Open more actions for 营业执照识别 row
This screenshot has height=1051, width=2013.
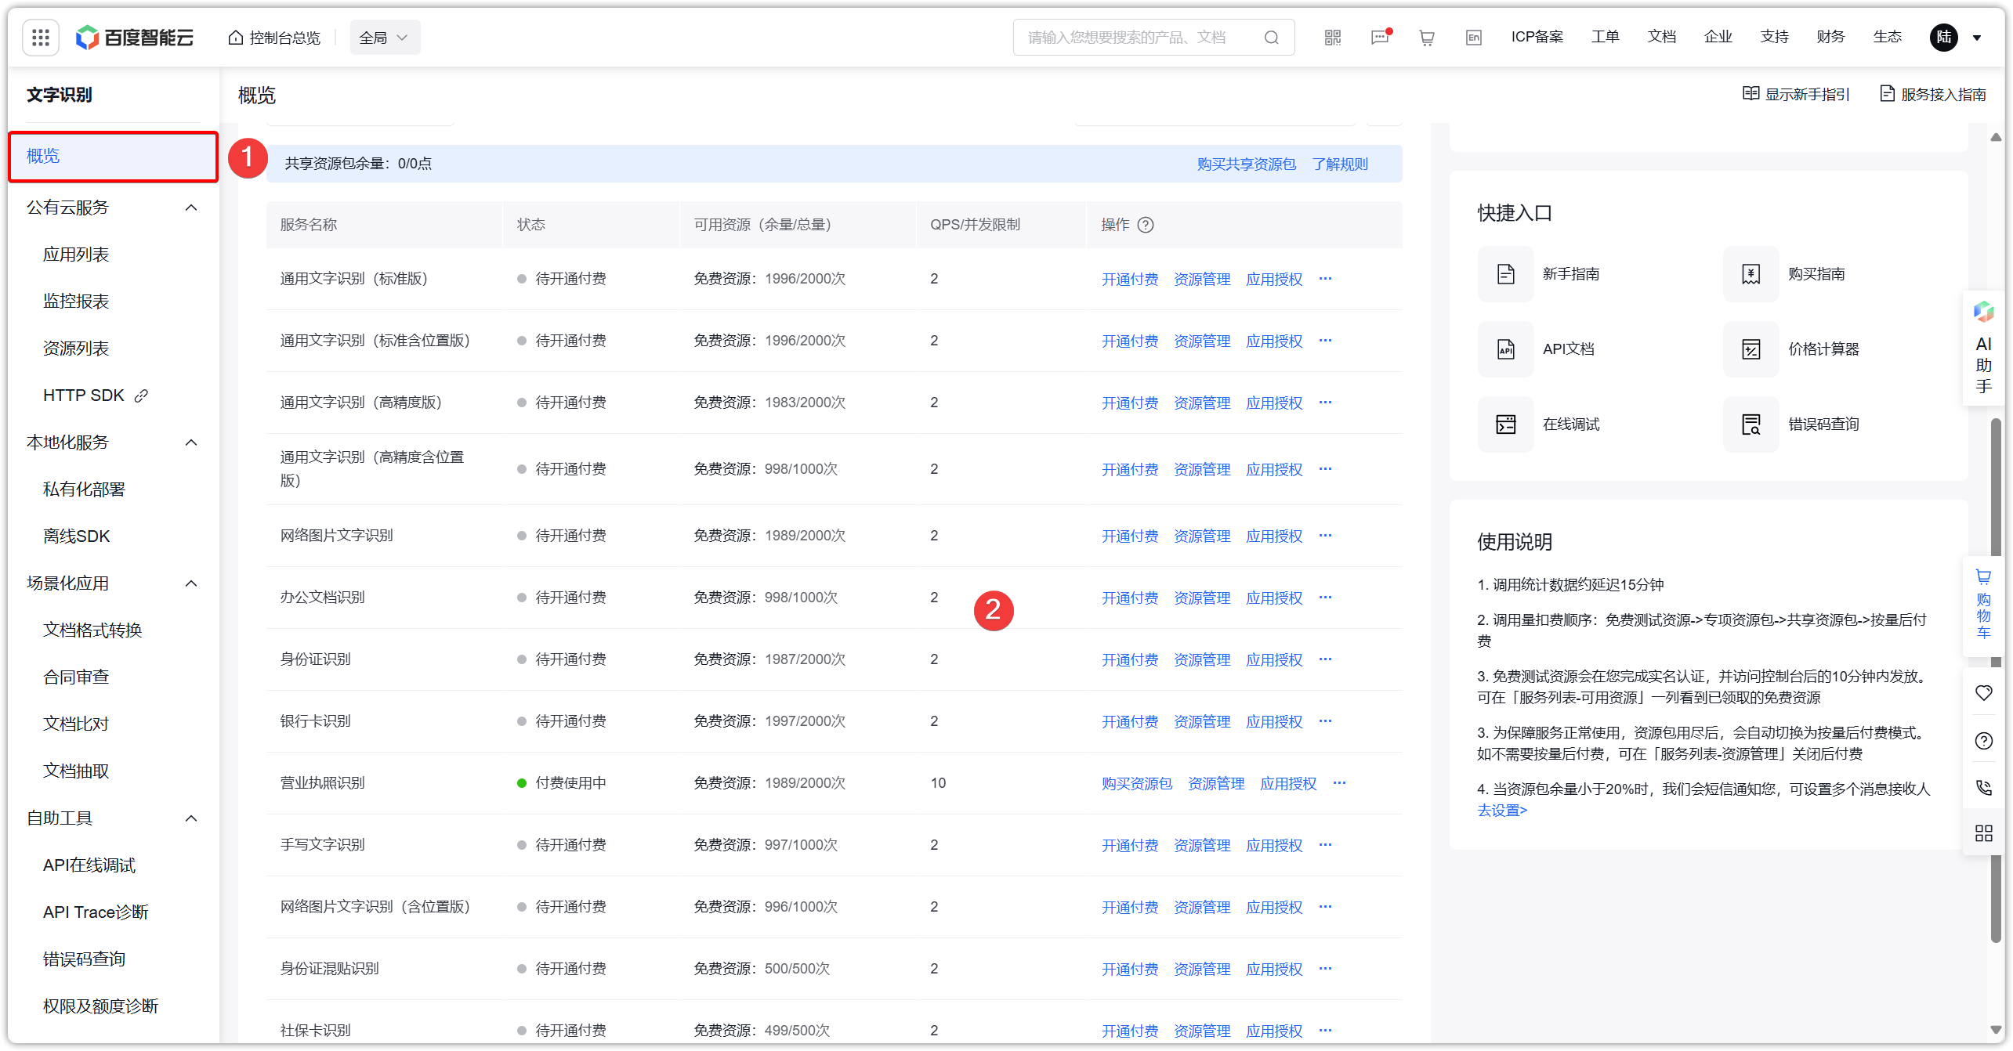click(x=1340, y=783)
